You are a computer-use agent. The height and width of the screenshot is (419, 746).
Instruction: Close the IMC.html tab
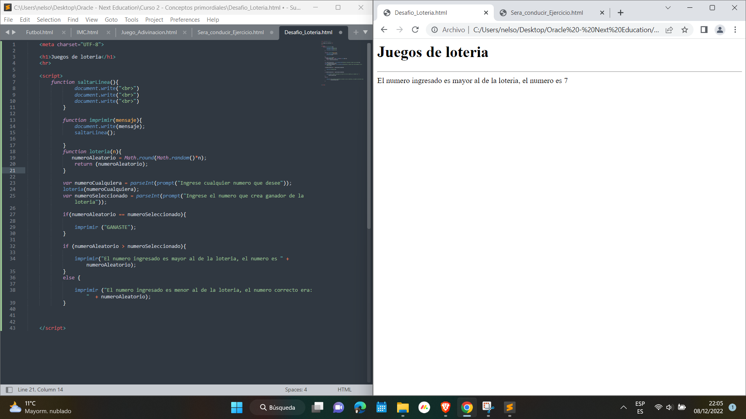(108, 33)
